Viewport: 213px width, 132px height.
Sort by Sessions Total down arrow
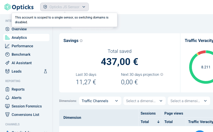click(x=158, y=122)
